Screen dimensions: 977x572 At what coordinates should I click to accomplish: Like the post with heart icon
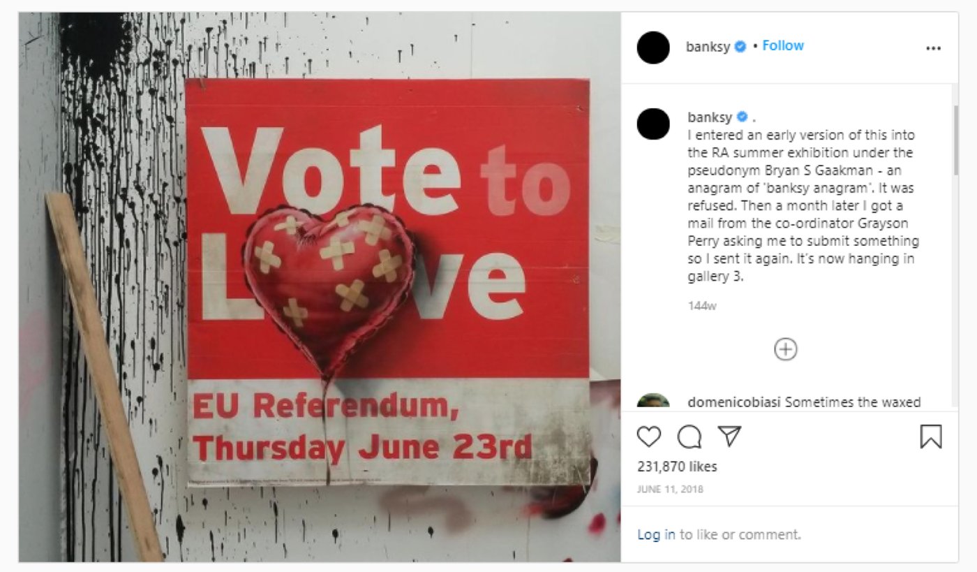[x=649, y=437]
